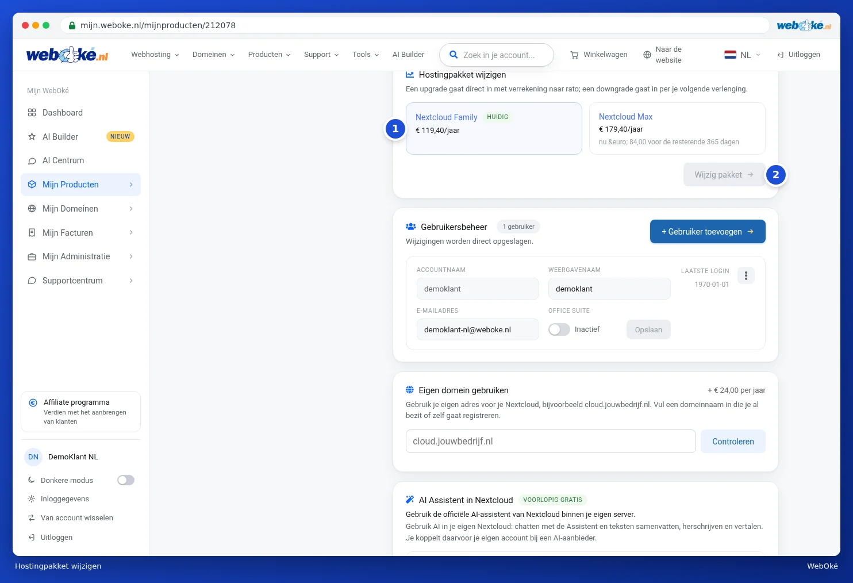
Task: Click the Wijzig pakket button
Action: click(724, 175)
